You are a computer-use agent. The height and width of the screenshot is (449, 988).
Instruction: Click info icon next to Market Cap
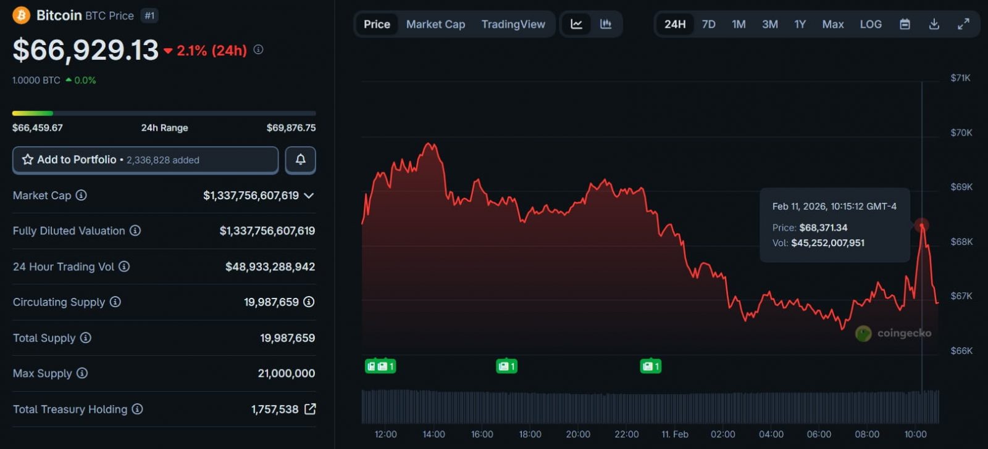[81, 196]
